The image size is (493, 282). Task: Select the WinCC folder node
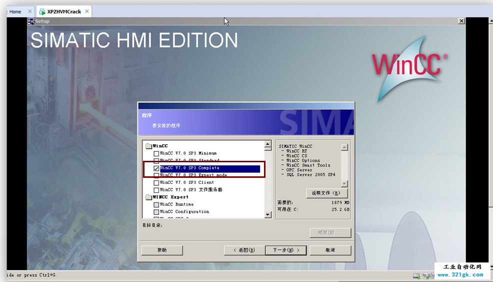pos(156,146)
